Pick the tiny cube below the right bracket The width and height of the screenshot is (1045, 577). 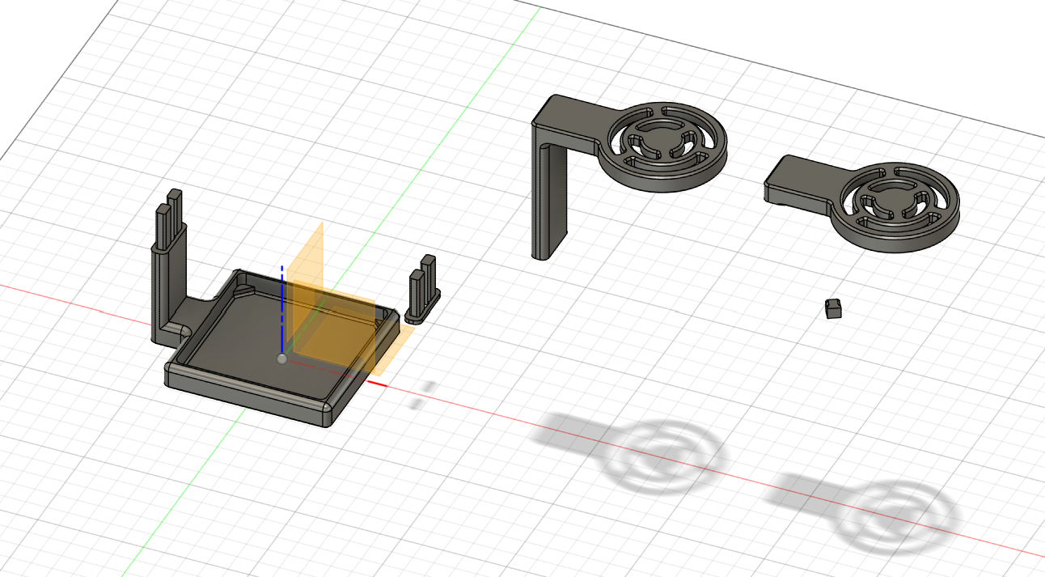pos(834,308)
